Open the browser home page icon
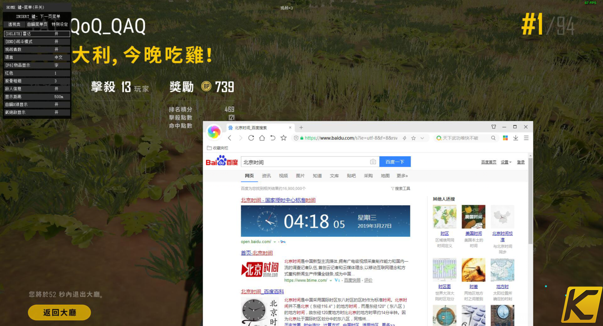 coord(262,138)
